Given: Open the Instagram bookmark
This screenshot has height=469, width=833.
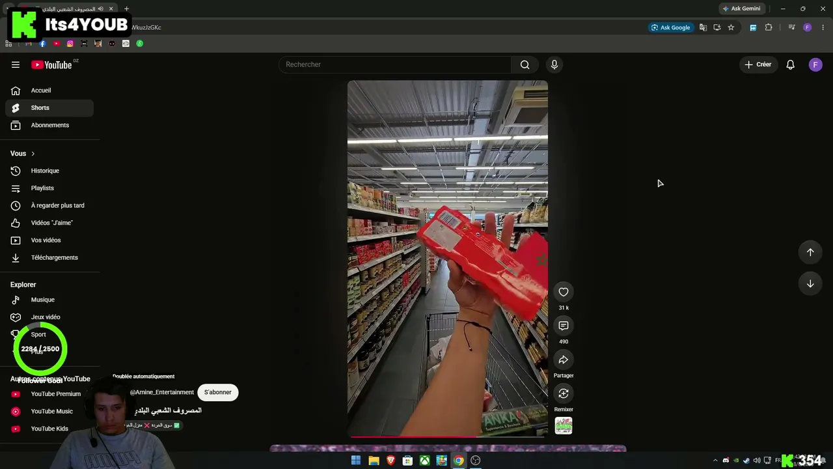Looking at the screenshot, I should pyautogui.click(x=70, y=44).
